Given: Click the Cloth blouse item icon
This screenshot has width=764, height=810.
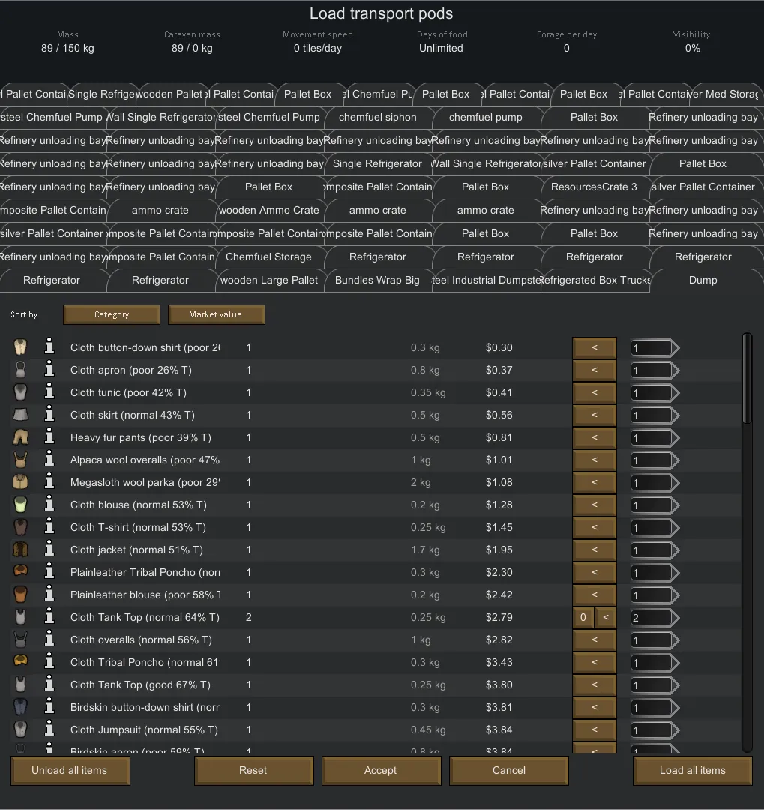Looking at the screenshot, I should [21, 505].
